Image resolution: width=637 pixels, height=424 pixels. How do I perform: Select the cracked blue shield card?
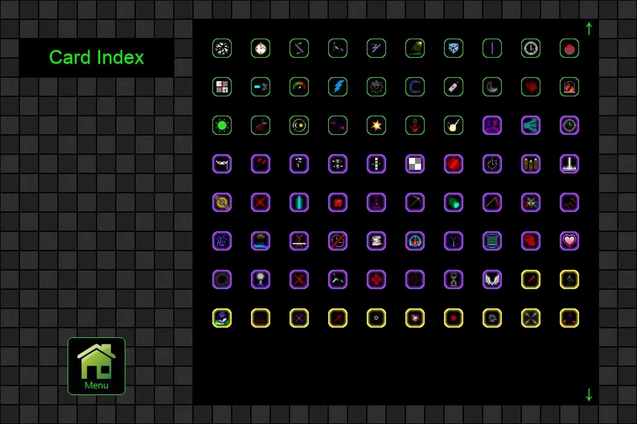pyautogui.click(x=454, y=48)
